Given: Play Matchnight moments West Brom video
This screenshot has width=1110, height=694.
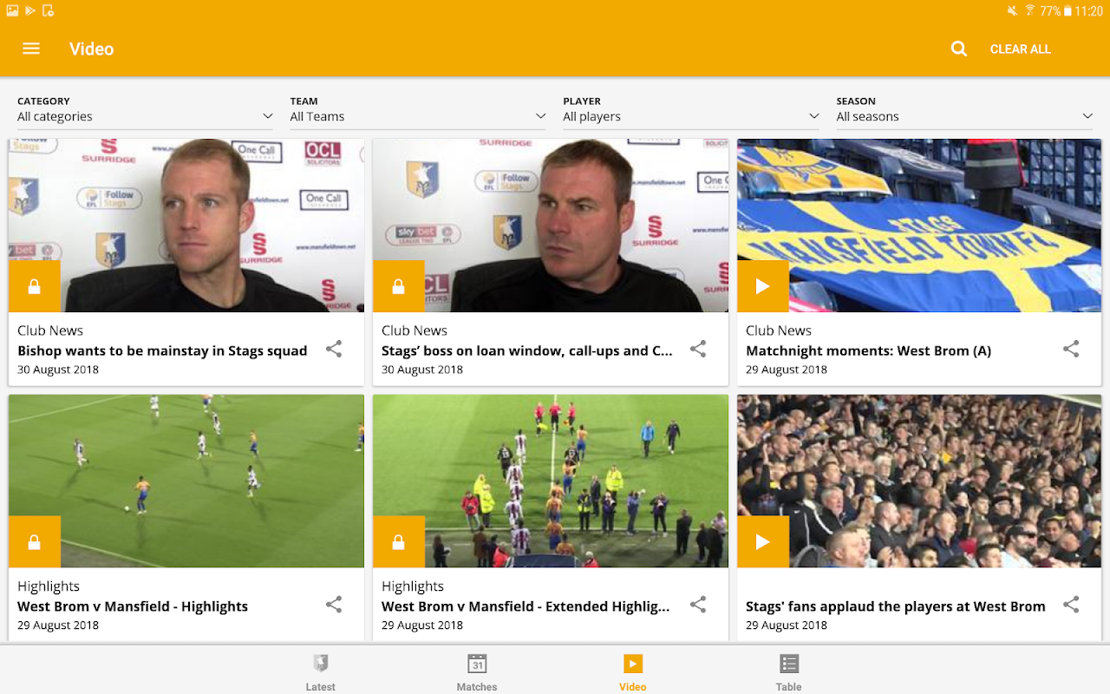Looking at the screenshot, I should [763, 286].
